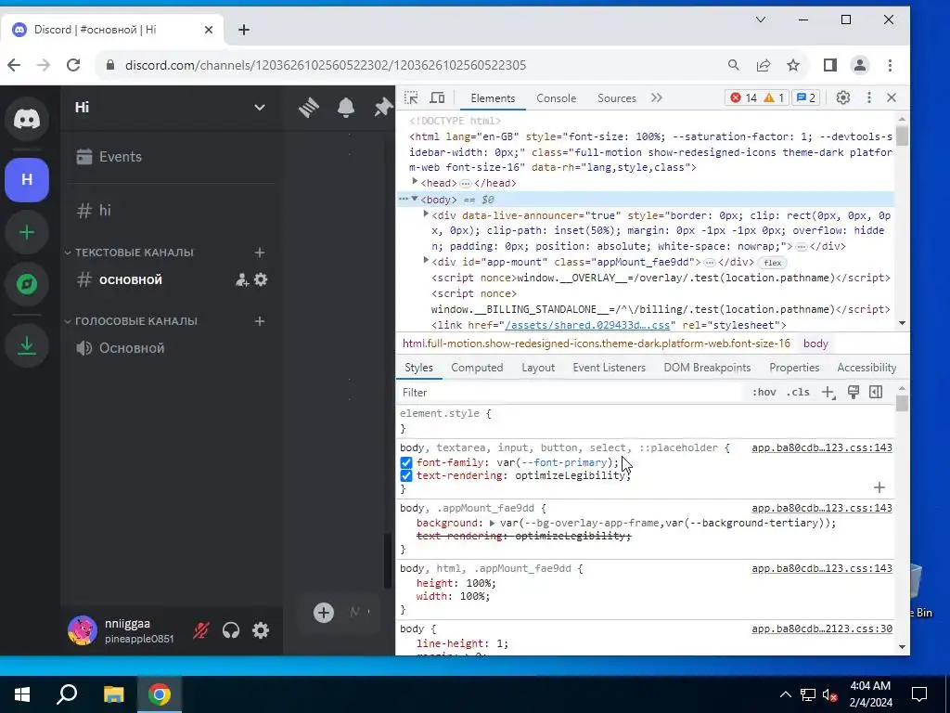Open Threads icon in Discord channel header

pos(309,108)
